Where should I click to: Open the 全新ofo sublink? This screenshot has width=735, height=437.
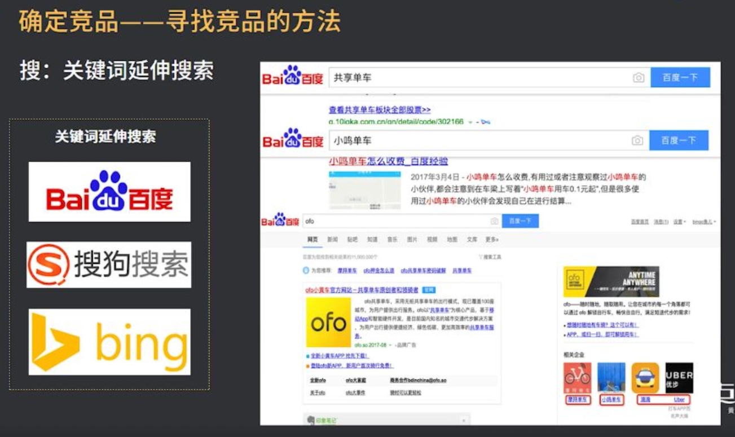click(x=318, y=381)
